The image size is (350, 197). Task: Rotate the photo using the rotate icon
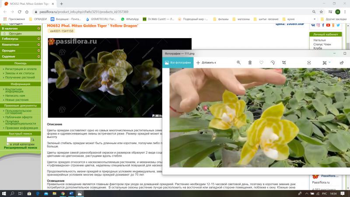(273, 63)
